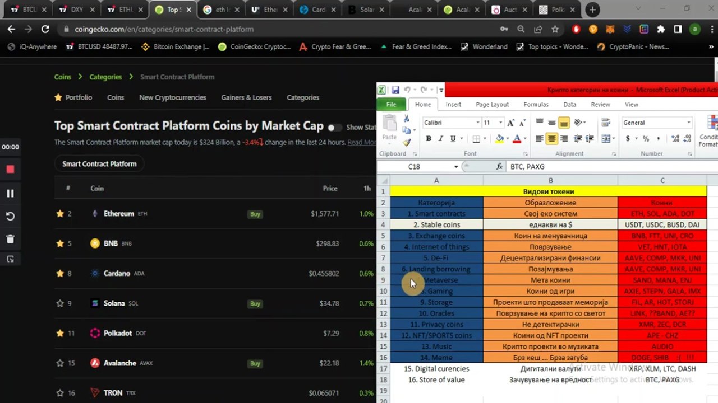The width and height of the screenshot is (718, 403).
Task: Open Customize Quick Access Toolbar dropdown
Action: coord(441,90)
